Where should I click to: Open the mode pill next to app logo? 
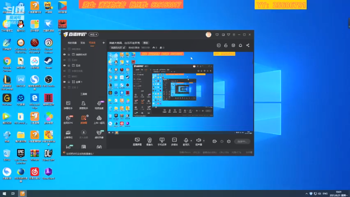coord(94,34)
